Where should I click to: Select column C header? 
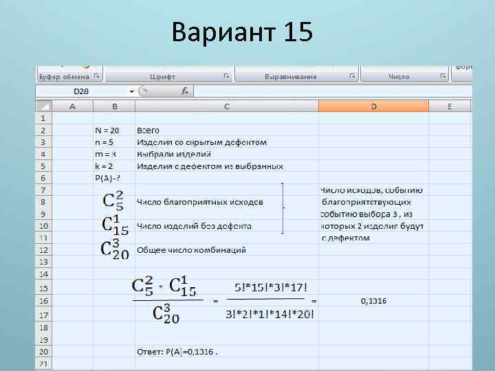(227, 106)
